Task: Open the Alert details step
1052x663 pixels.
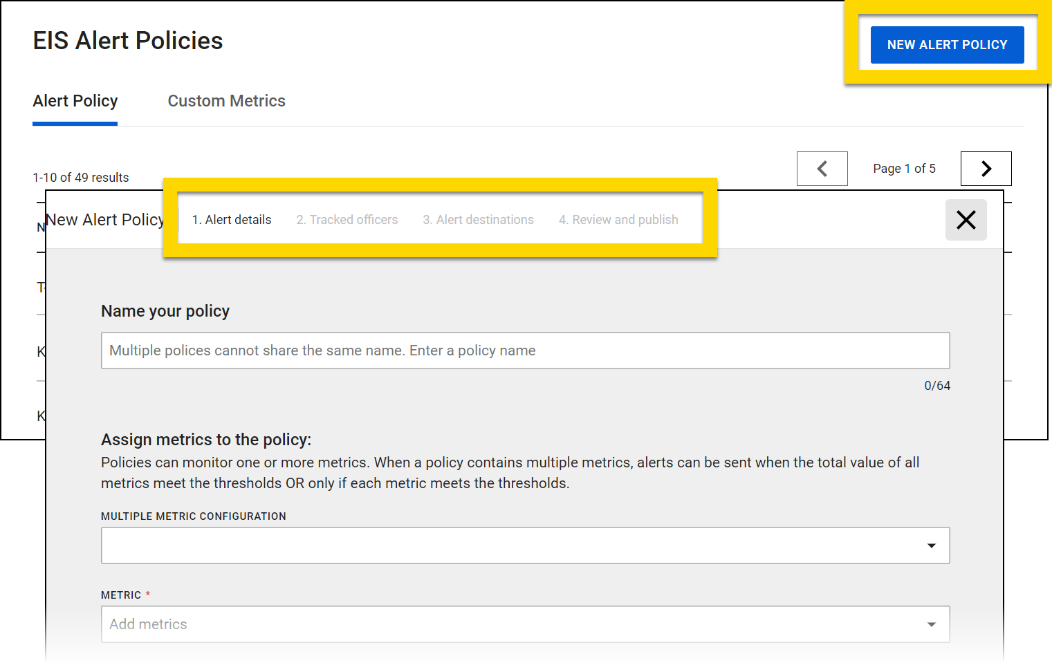Action: (232, 220)
